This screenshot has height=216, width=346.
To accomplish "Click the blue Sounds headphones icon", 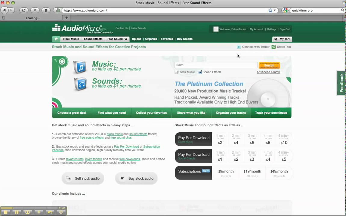I will pos(80,84).
